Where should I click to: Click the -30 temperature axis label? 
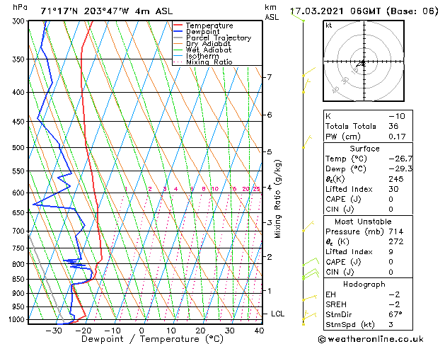[54, 331]
